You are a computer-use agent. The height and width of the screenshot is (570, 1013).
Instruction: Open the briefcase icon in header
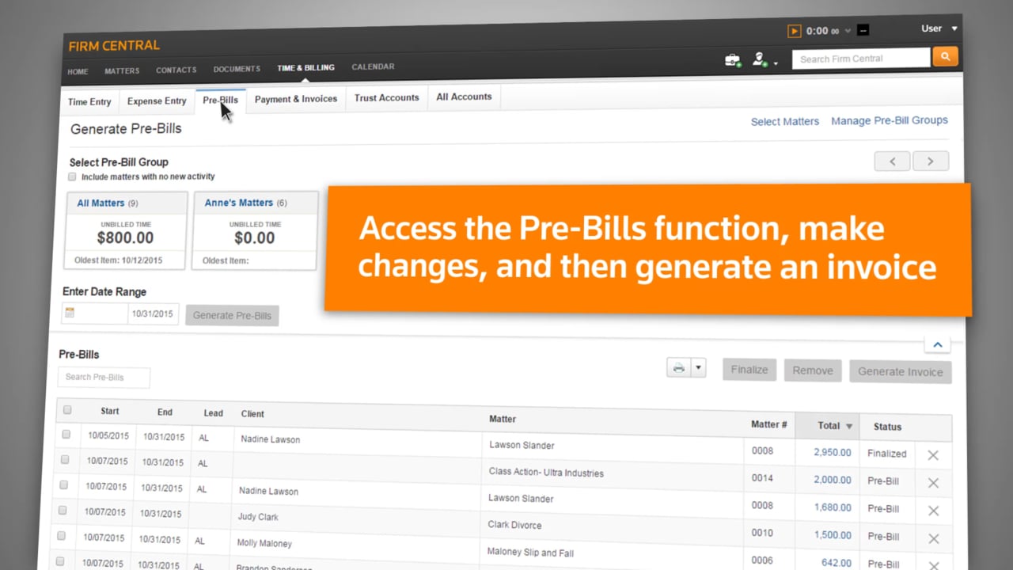[732, 60]
